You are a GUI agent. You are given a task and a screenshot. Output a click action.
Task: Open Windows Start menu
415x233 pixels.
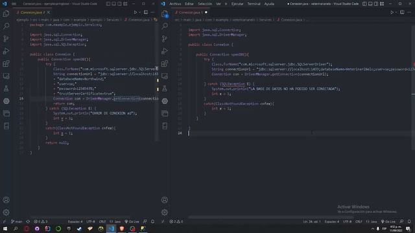(x=5, y=228)
